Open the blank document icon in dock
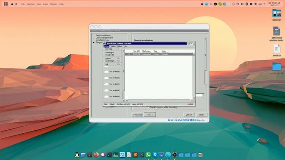Screen dimensions: 285x160 (129, 155)
